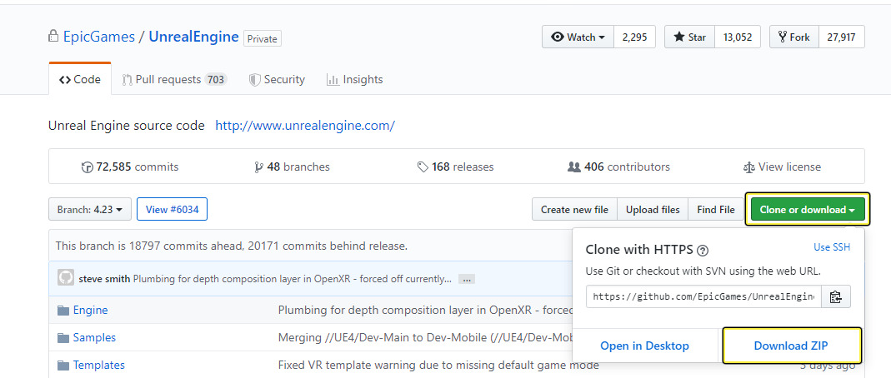Image resolution: width=891 pixels, height=378 pixels.
Task: Click the Upload files button
Action: (x=653, y=210)
